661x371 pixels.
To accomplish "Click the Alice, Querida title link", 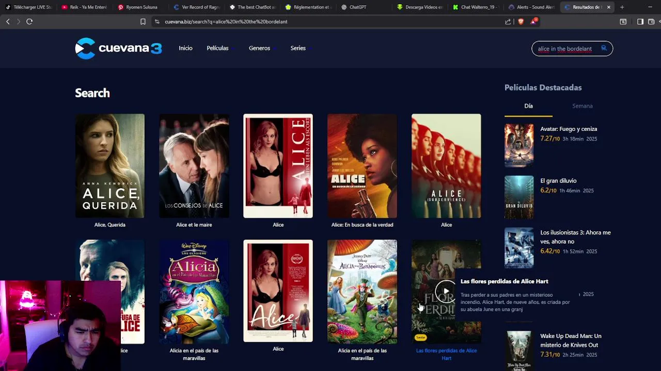I will [x=109, y=225].
